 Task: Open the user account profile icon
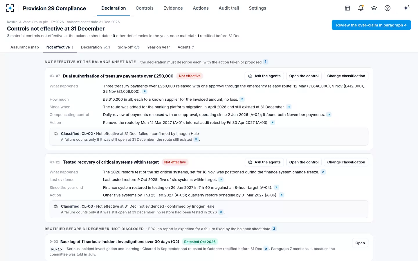[x=388, y=8]
